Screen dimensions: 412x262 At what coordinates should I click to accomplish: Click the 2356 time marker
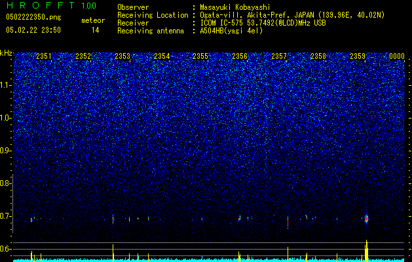pos(240,56)
